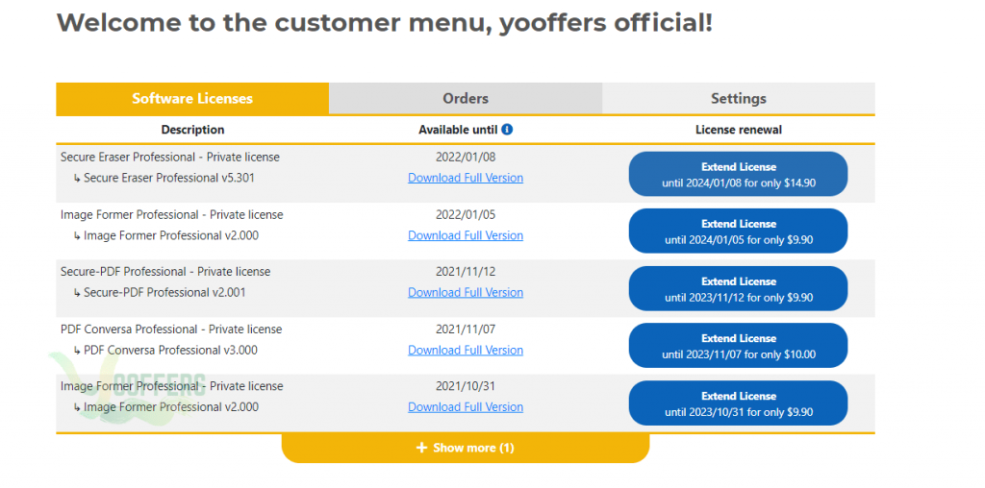Extend License until 2024/01/08 for $14.90
This screenshot has height=488, width=985.
738,175
